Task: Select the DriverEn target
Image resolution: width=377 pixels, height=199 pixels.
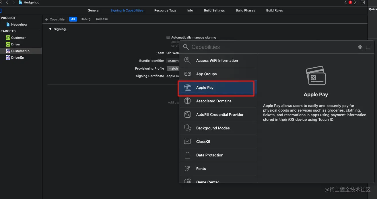Action: click(x=17, y=58)
